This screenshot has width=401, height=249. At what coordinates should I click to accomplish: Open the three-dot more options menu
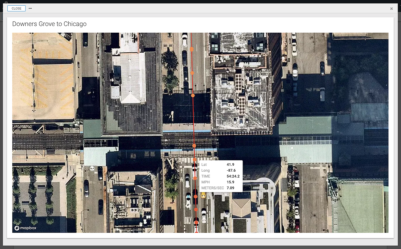point(30,8)
